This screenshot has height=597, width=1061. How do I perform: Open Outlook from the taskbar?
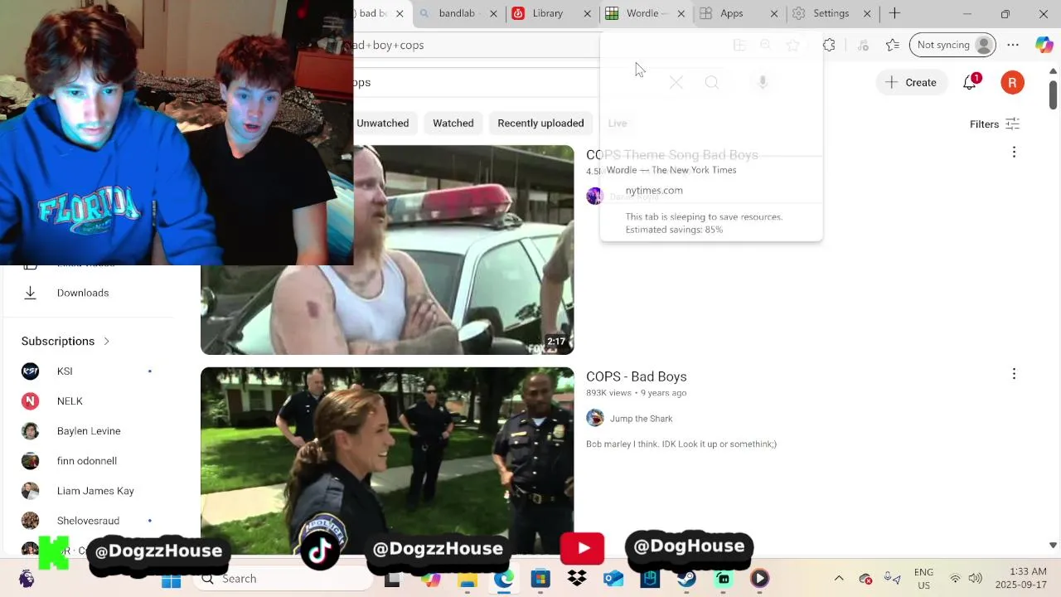tap(613, 579)
